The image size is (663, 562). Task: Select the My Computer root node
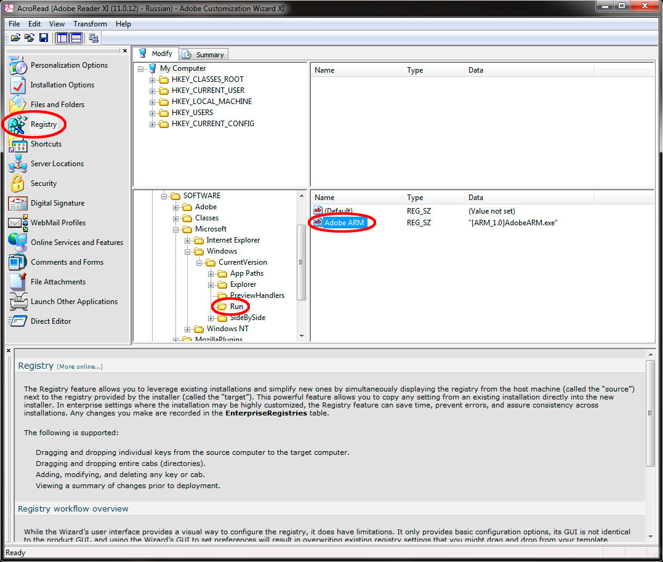[183, 68]
